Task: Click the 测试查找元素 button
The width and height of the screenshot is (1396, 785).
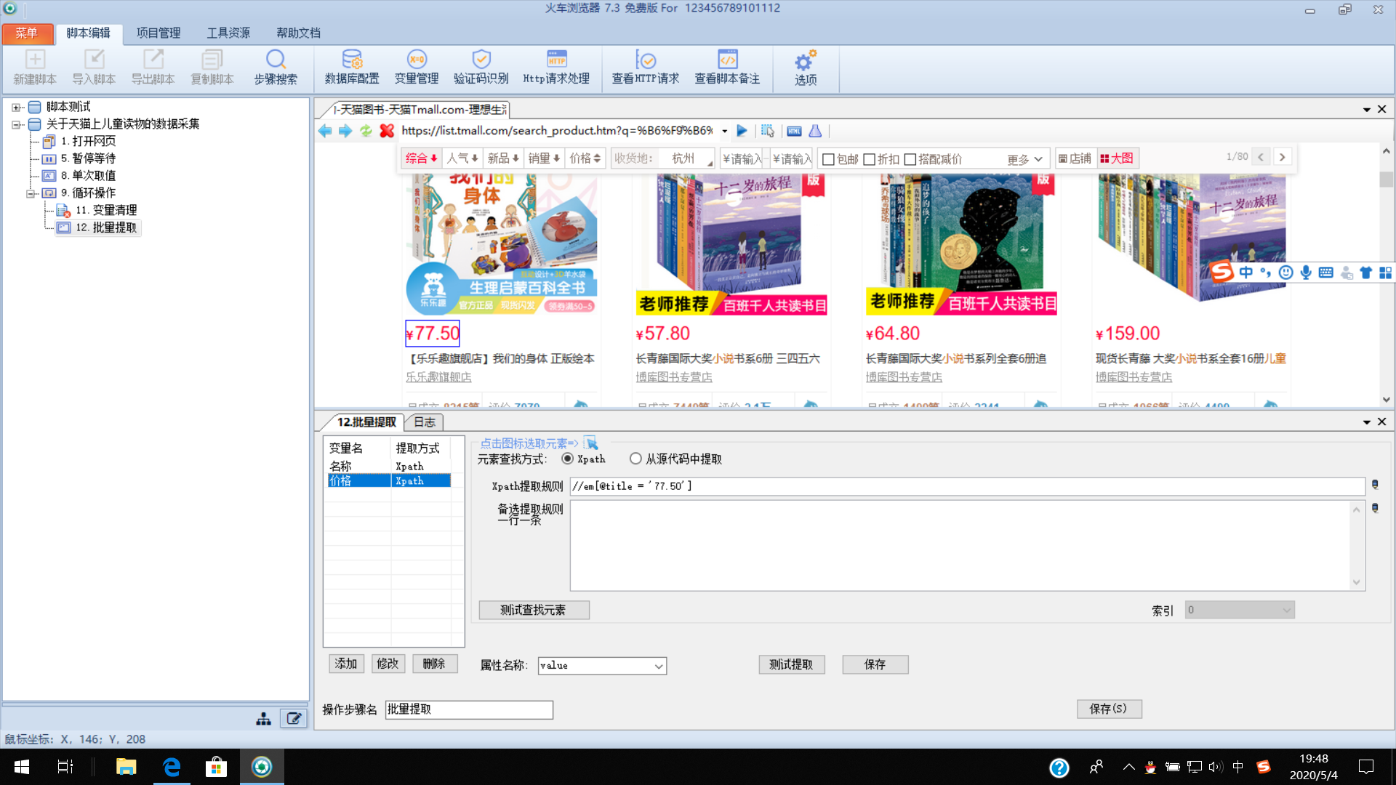Action: coord(533,611)
